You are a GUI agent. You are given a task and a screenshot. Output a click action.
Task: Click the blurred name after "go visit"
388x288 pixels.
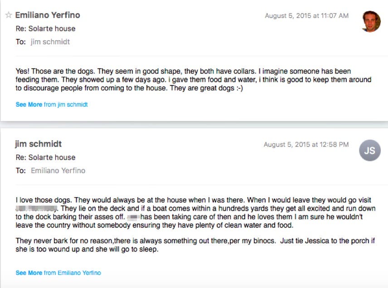click(x=36, y=209)
